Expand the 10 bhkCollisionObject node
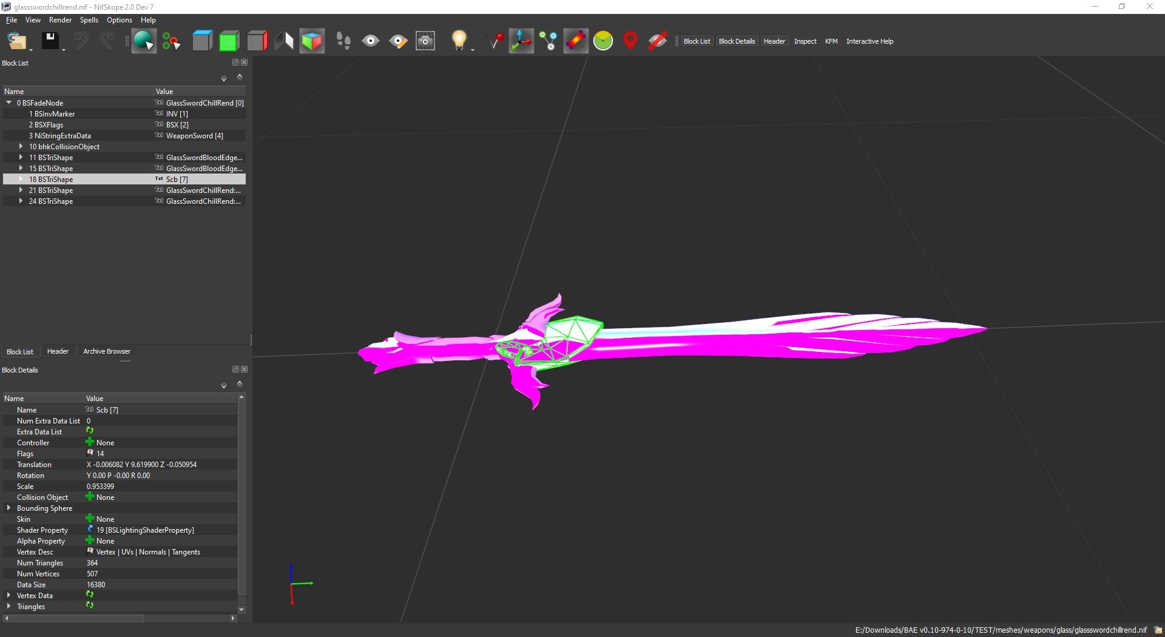 (21, 146)
